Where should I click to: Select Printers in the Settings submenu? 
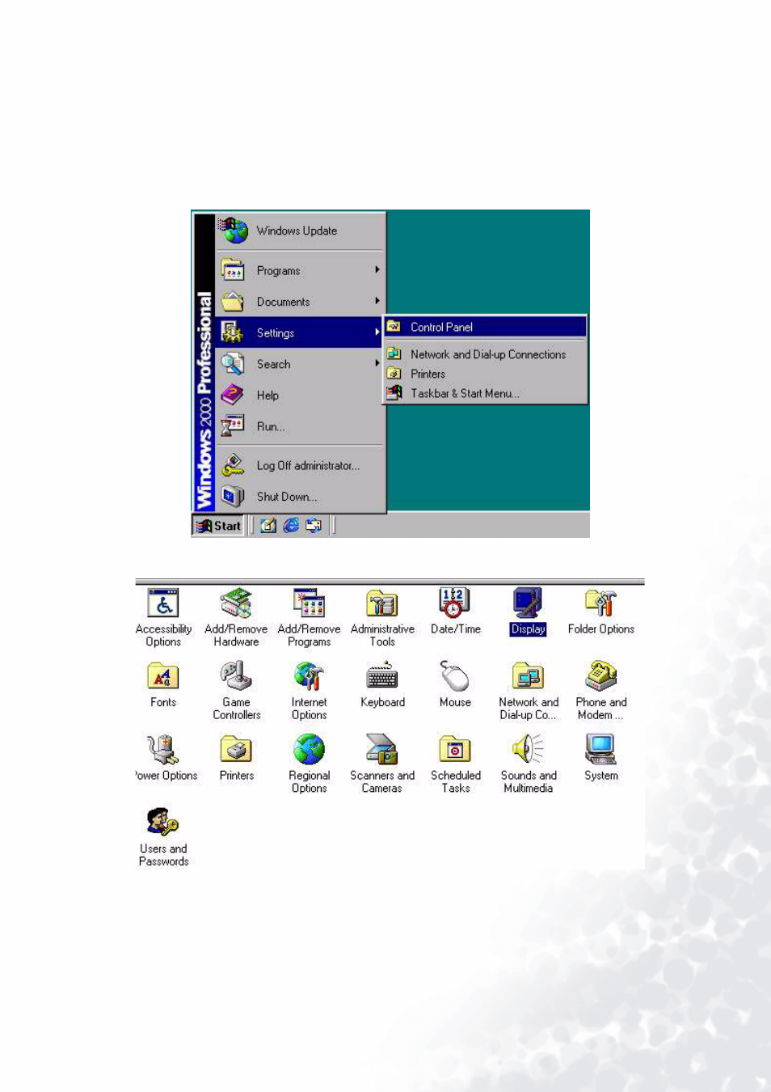(485, 374)
